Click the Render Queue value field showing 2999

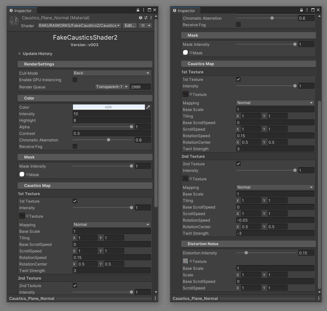click(140, 87)
